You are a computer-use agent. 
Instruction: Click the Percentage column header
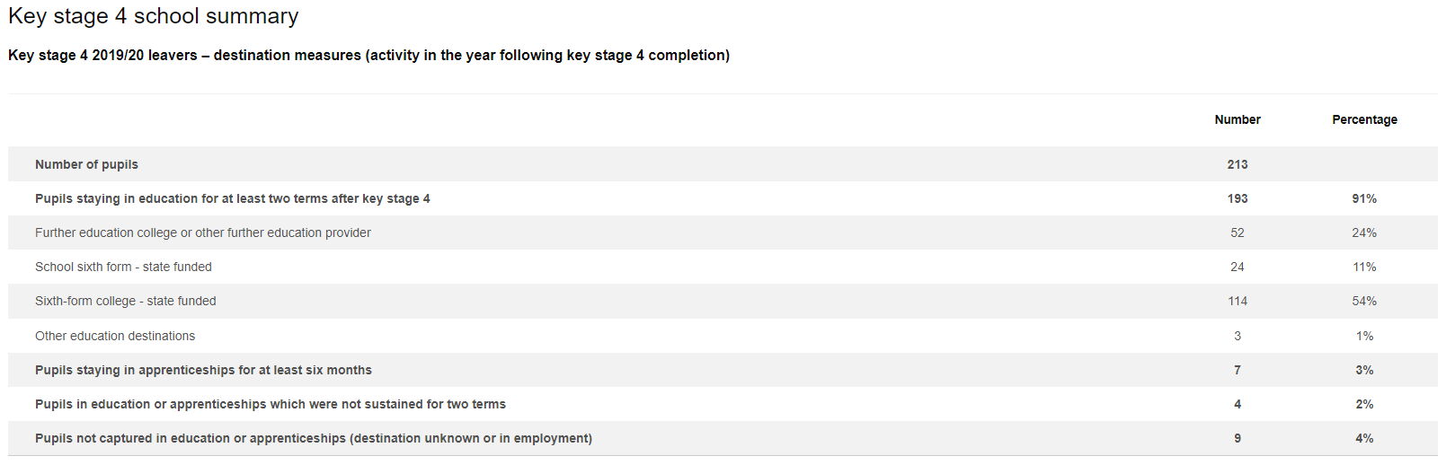pyautogui.click(x=1364, y=119)
